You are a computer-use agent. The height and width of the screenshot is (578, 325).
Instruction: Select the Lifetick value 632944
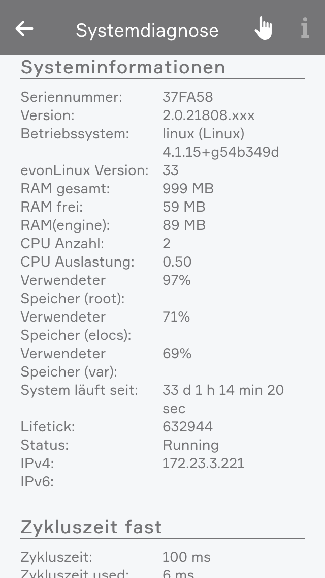(x=187, y=427)
